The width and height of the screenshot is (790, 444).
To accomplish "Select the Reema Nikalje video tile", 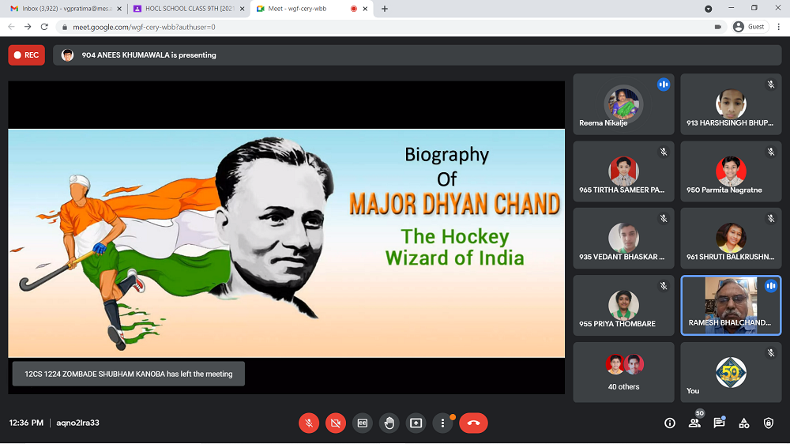I will (x=623, y=104).
